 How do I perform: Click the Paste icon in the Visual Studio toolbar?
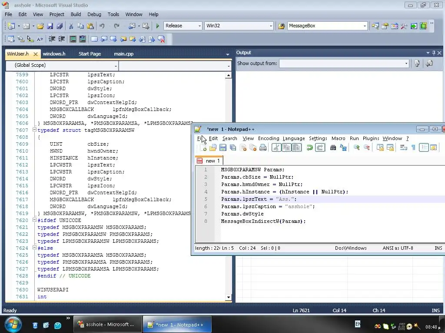(x=90, y=26)
